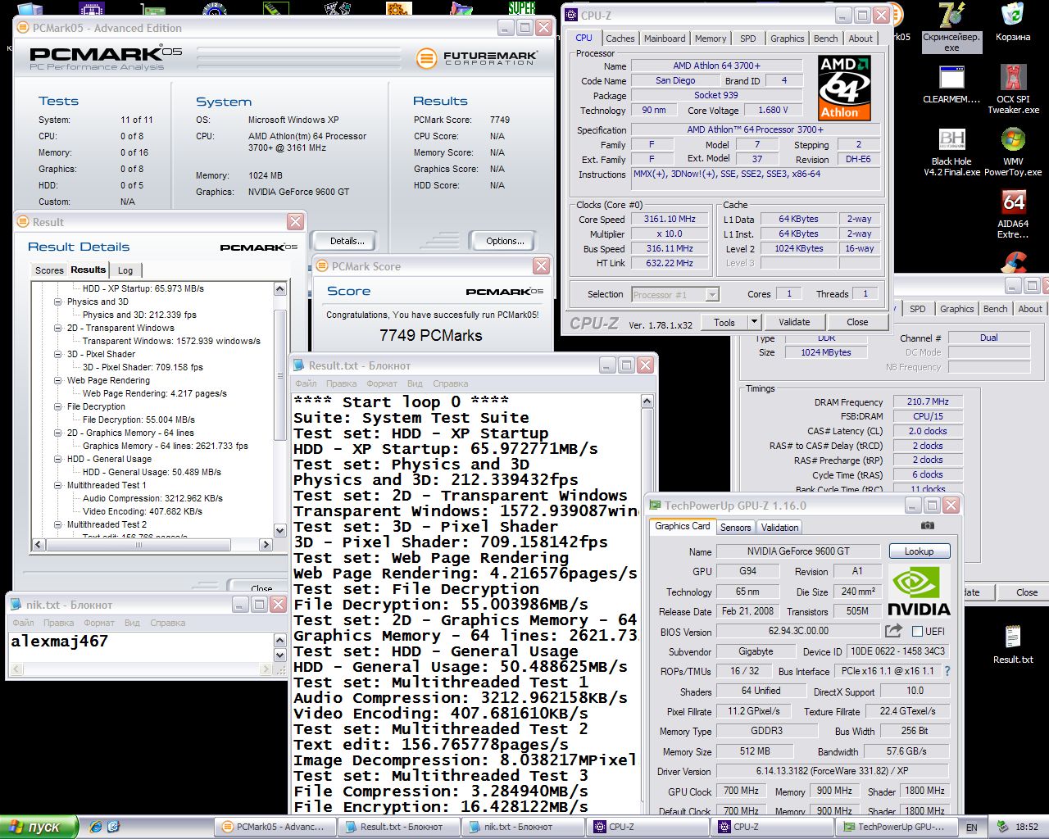Open About tab in rear CPU-Z window
Screen dimensions: 1049x839
point(1030,309)
